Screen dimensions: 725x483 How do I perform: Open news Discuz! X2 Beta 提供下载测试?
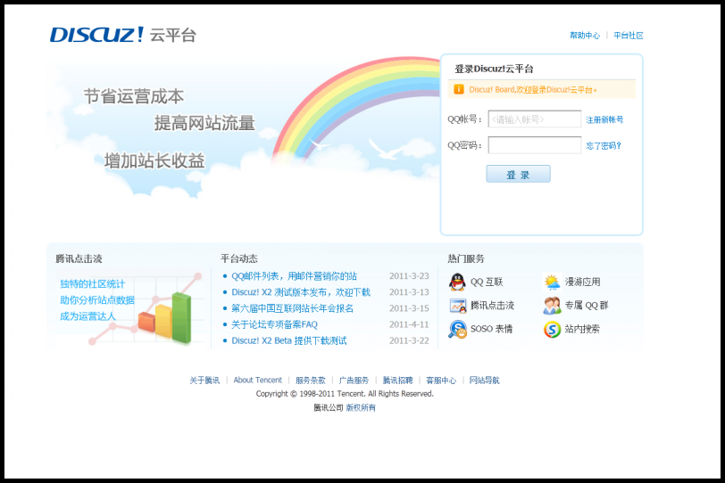289,340
